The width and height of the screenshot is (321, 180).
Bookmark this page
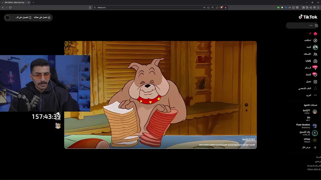90,7
